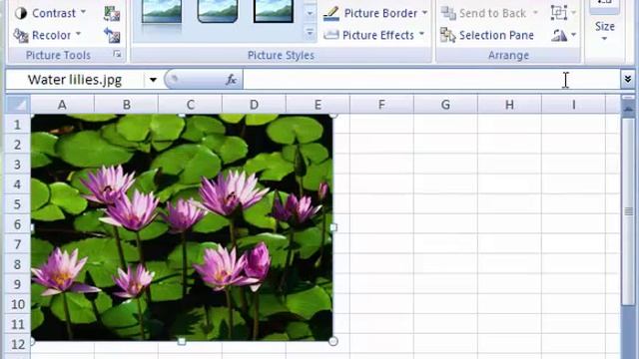Open the Rotate dropdown arrow
Screen dimensions: 639x359
[573, 35]
